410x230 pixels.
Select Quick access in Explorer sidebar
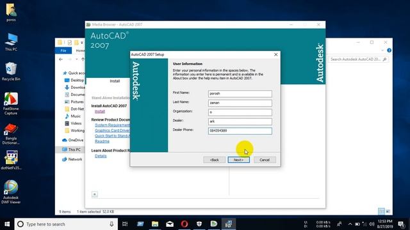(74, 73)
